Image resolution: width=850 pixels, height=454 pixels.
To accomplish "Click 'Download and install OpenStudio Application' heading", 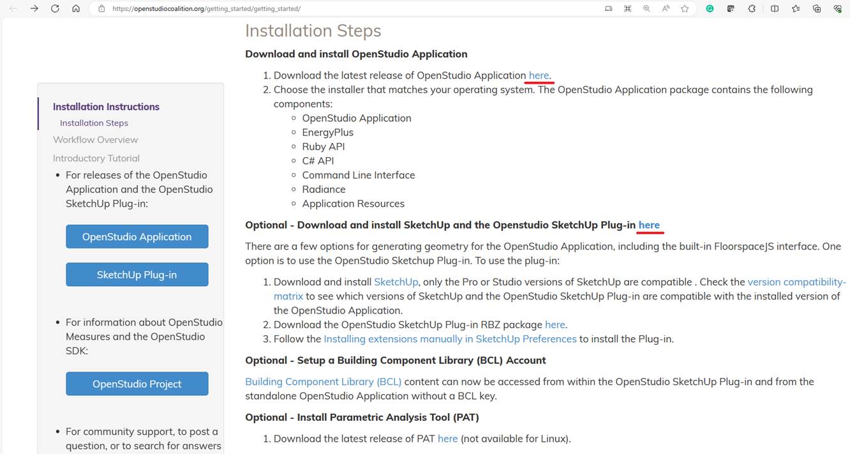I will pyautogui.click(x=357, y=54).
